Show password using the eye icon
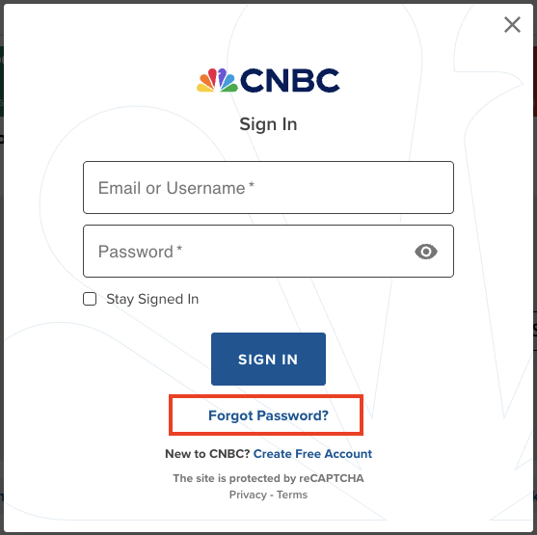 click(x=426, y=252)
